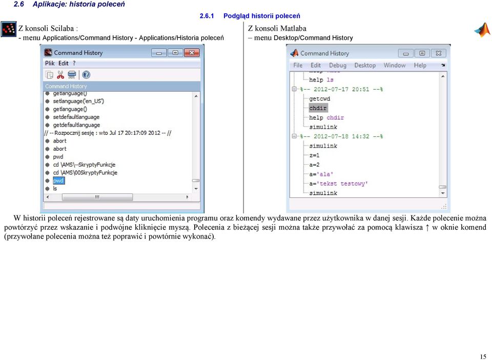Select the second abort entry in Scilab history
Image resolution: width=492 pixels, height=360 pixels.
pos(59,149)
